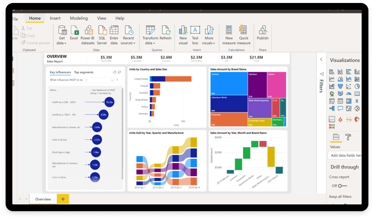Toggle the Cross-report switch

[x=343, y=186]
